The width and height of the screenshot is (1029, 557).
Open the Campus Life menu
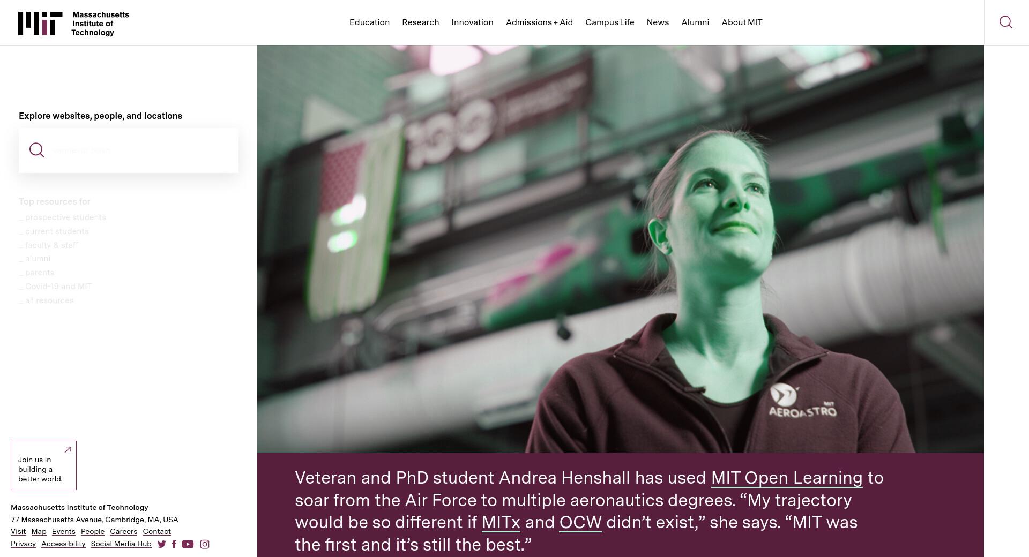[x=609, y=22]
